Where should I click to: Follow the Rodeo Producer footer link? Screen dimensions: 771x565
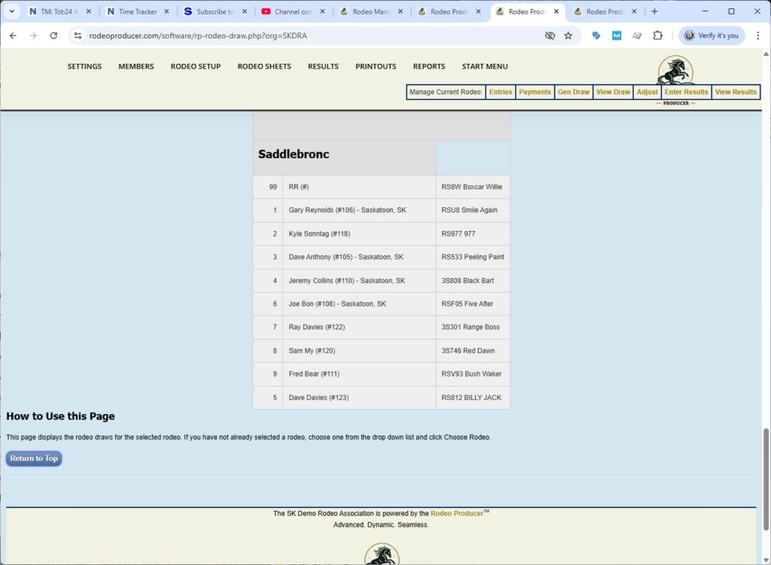coord(456,514)
